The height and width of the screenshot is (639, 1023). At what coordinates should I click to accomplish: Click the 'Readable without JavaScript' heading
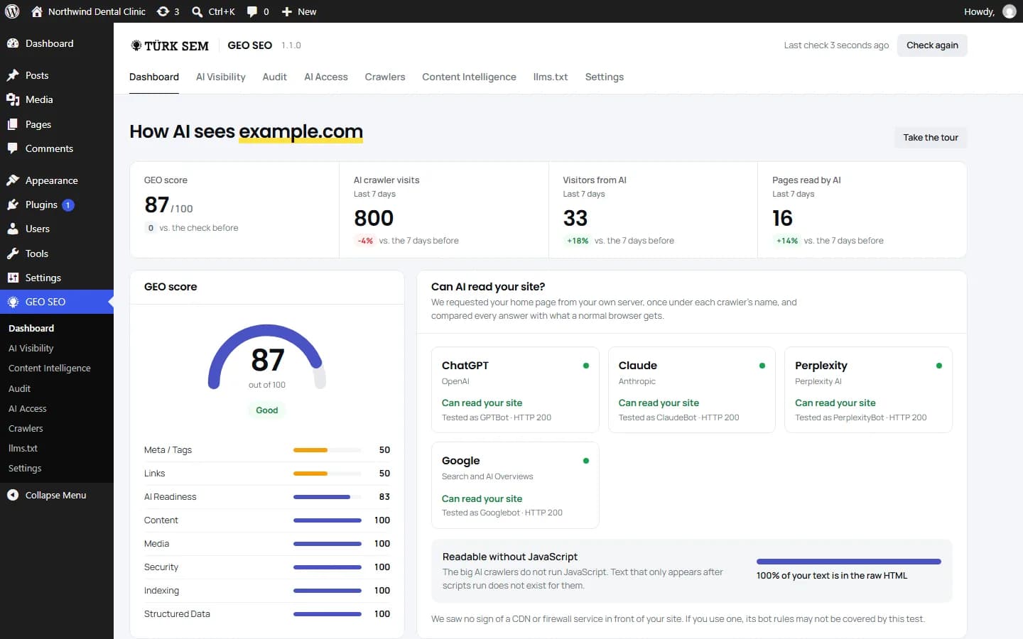tap(509, 557)
